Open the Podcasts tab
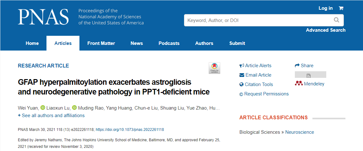The image size is (363, 151). pyautogui.click(x=169, y=43)
